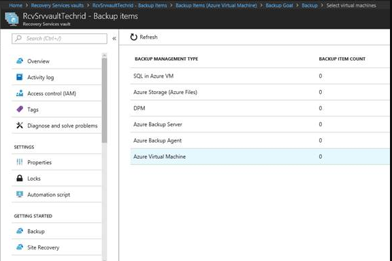Click the purple Tags icon

tap(20, 109)
